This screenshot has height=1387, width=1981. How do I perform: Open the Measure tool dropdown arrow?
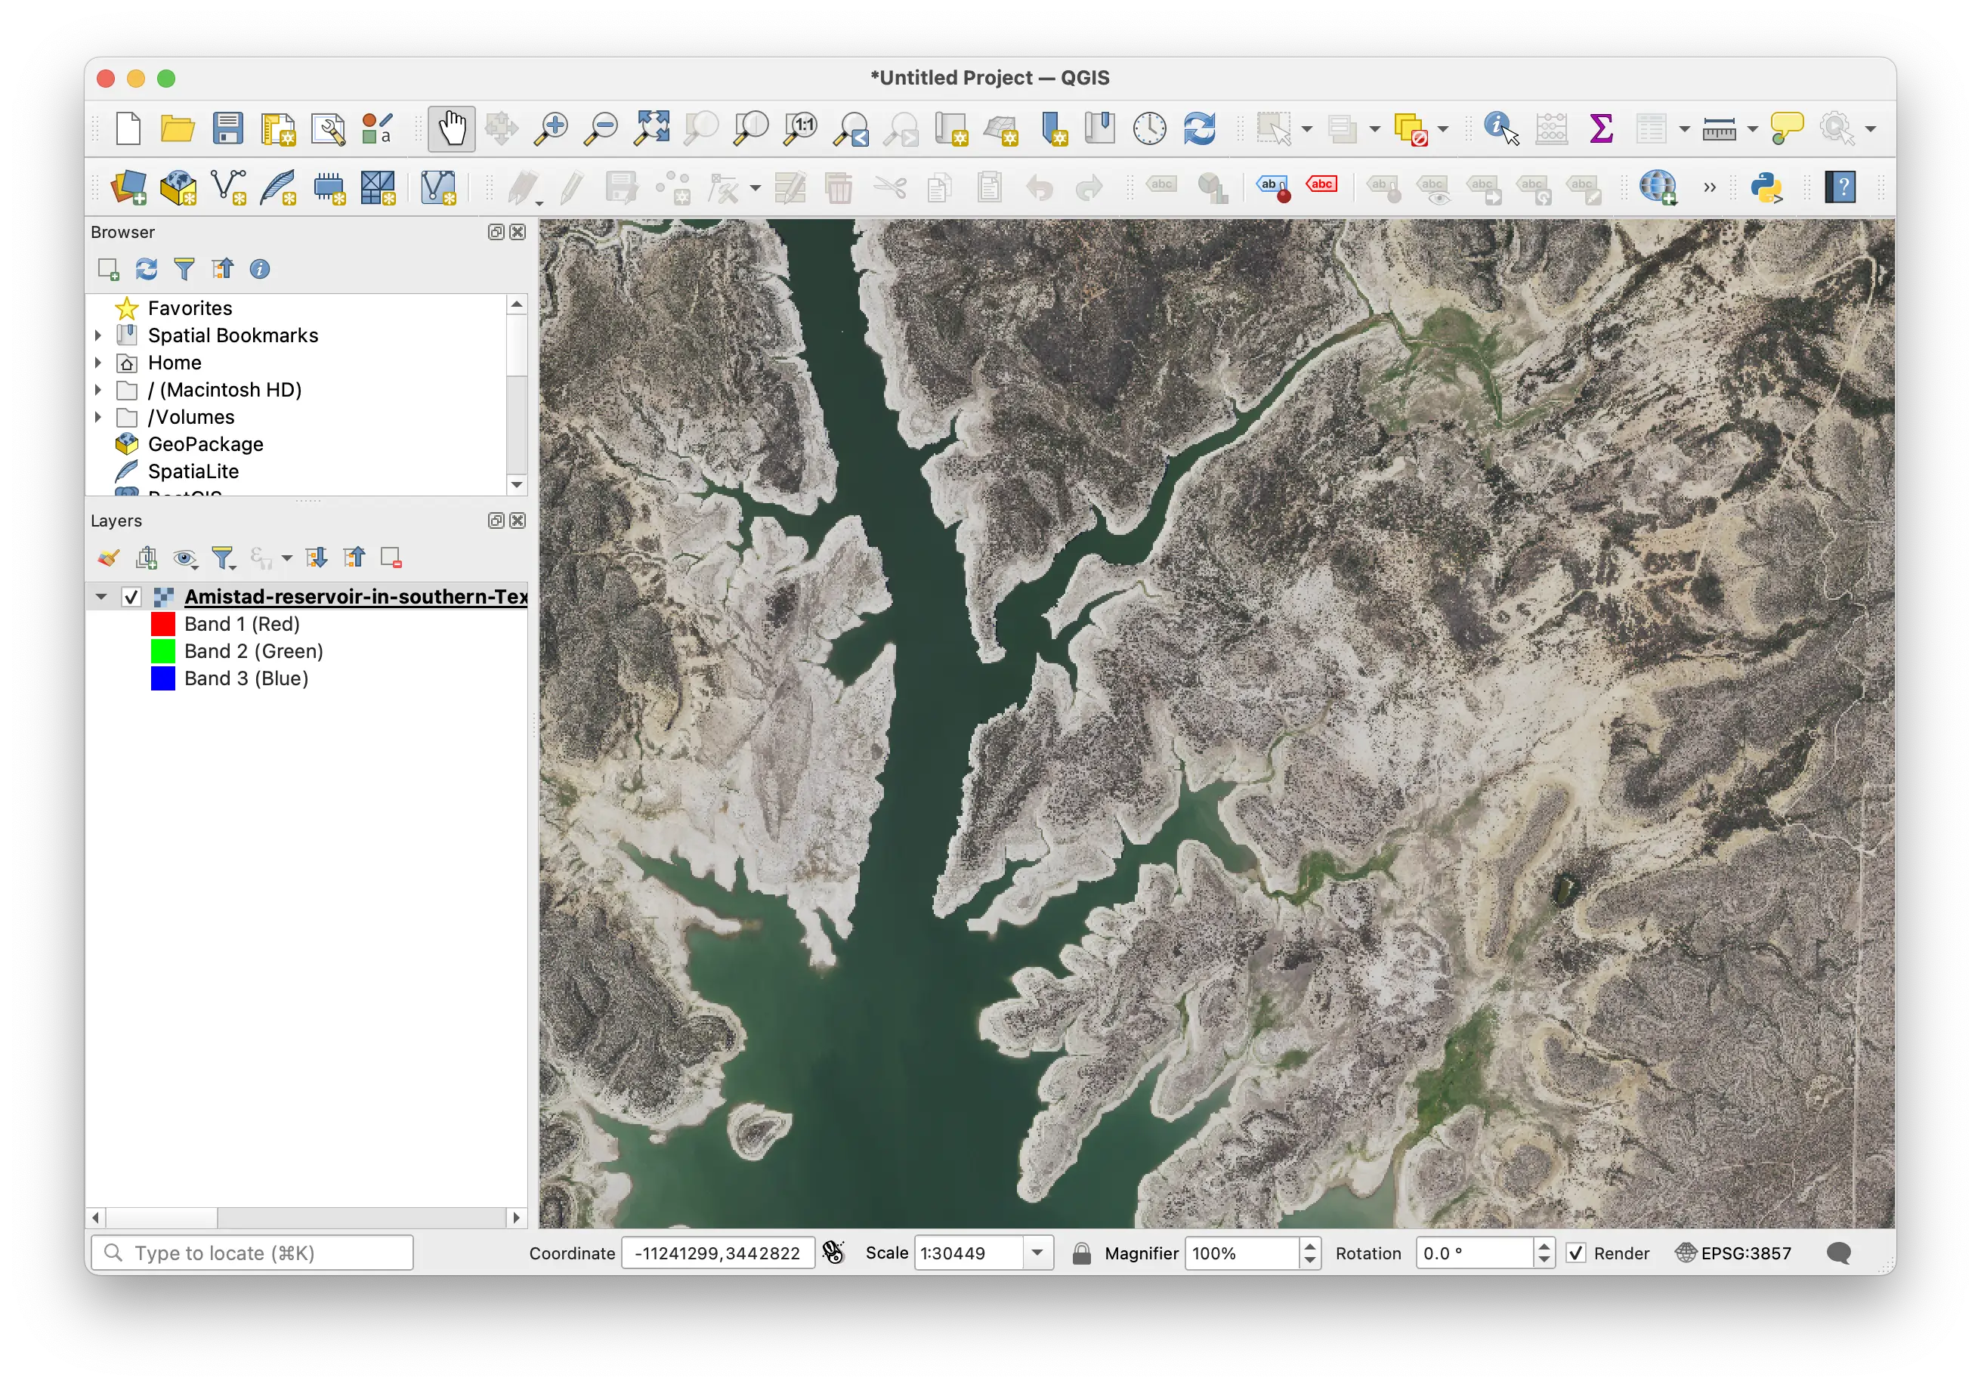pyautogui.click(x=1752, y=129)
